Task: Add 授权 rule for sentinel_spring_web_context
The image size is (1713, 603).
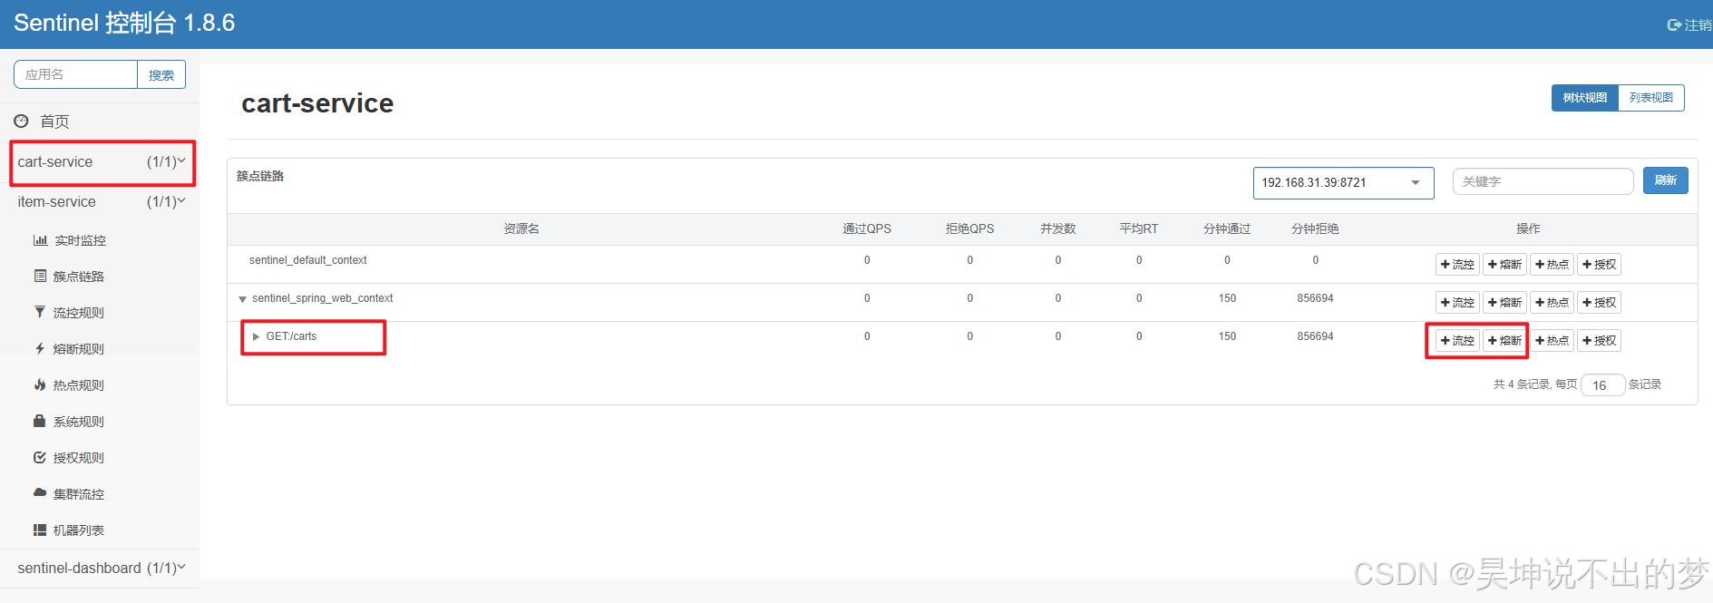Action: click(x=1599, y=303)
